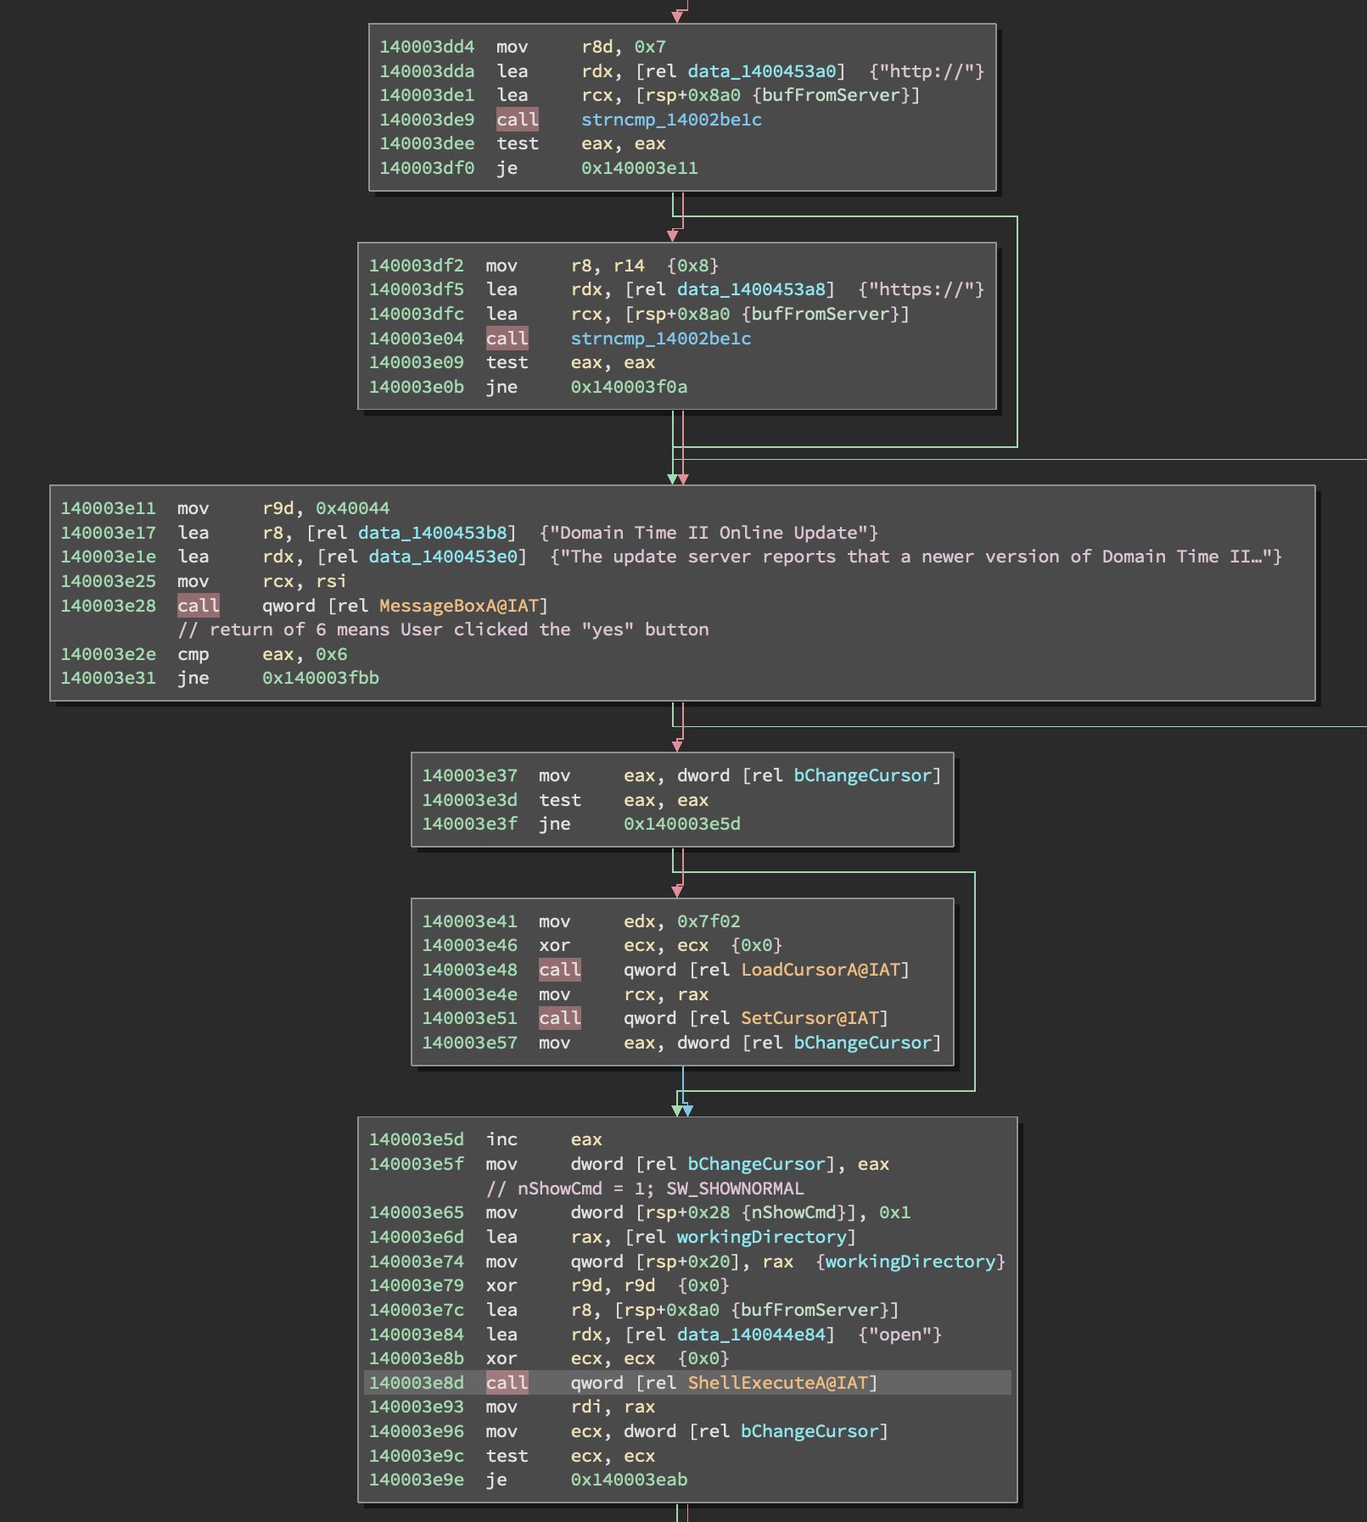Follow the jne target 0x140003fbb
1367x1522 pixels.
(x=320, y=678)
